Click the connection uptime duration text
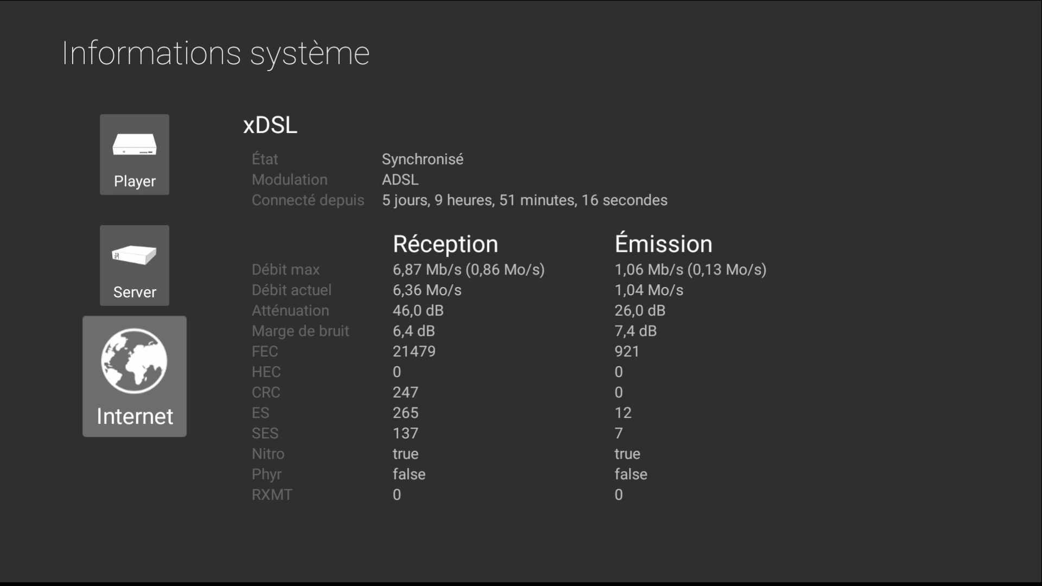The image size is (1042, 586). pyautogui.click(x=525, y=200)
